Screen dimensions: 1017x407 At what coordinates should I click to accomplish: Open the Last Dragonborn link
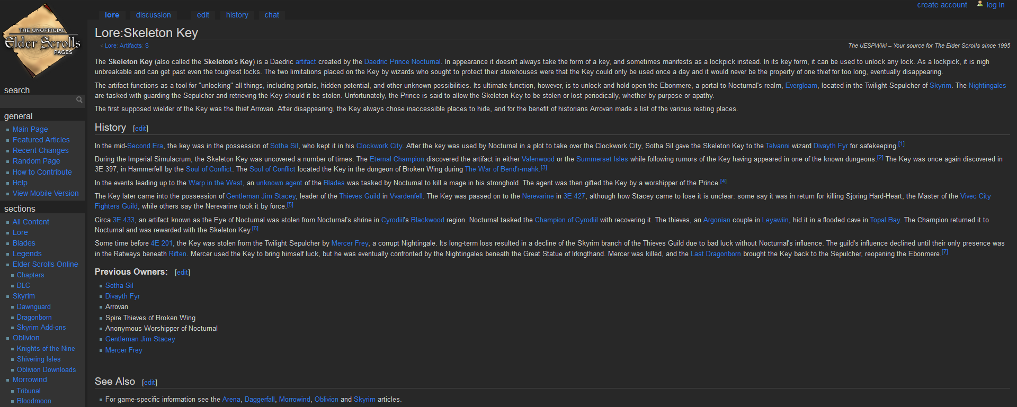[716, 254]
